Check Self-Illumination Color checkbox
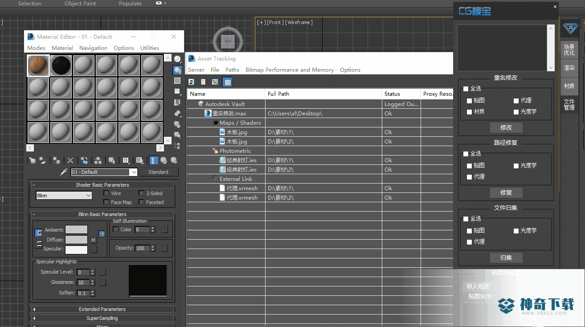Screen dimensions: 585x327 coord(116,229)
